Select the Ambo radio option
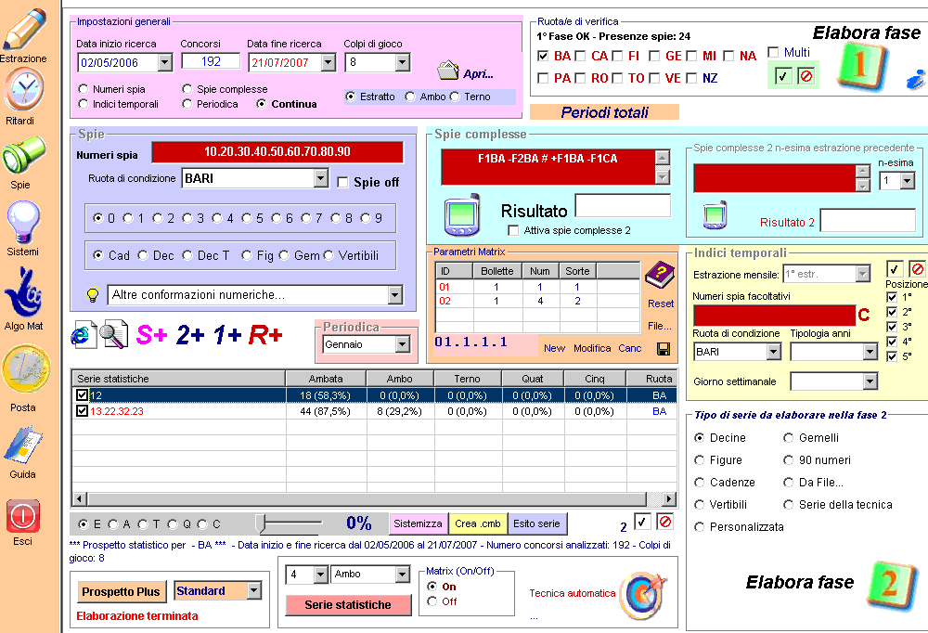This screenshot has width=928, height=633. tap(410, 97)
